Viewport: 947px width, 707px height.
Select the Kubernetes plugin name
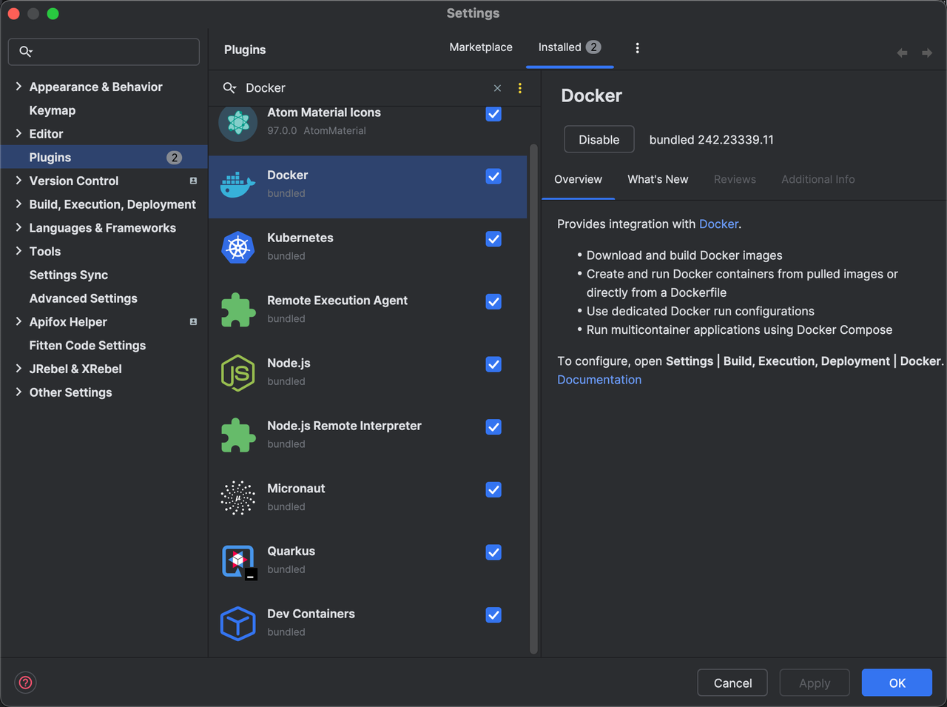(300, 238)
